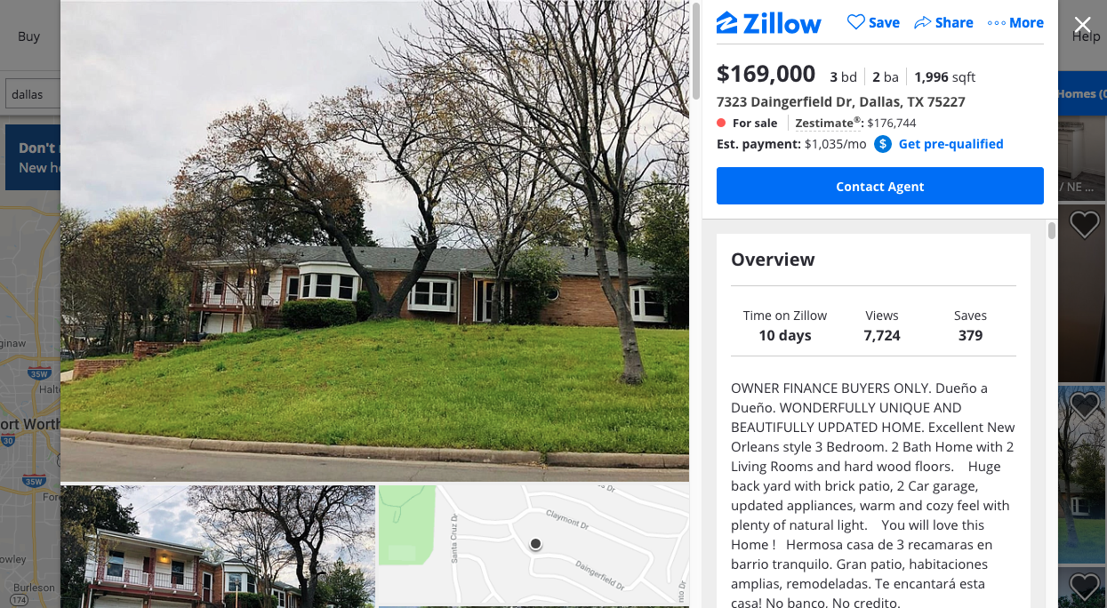This screenshot has width=1107, height=608.
Task: Open the main front-yard house photo
Action: tap(374, 241)
